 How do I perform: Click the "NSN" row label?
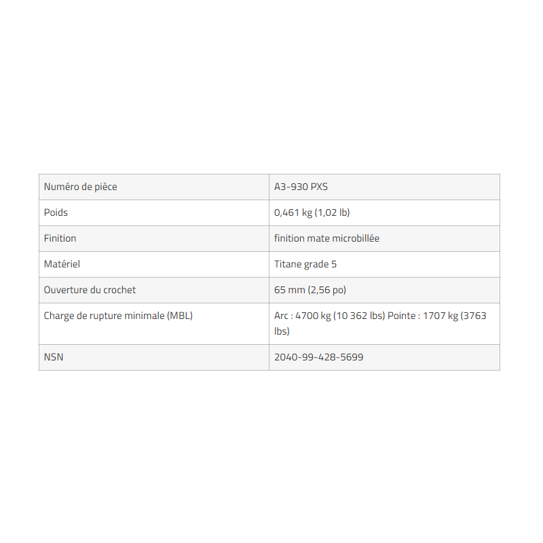pos(54,357)
